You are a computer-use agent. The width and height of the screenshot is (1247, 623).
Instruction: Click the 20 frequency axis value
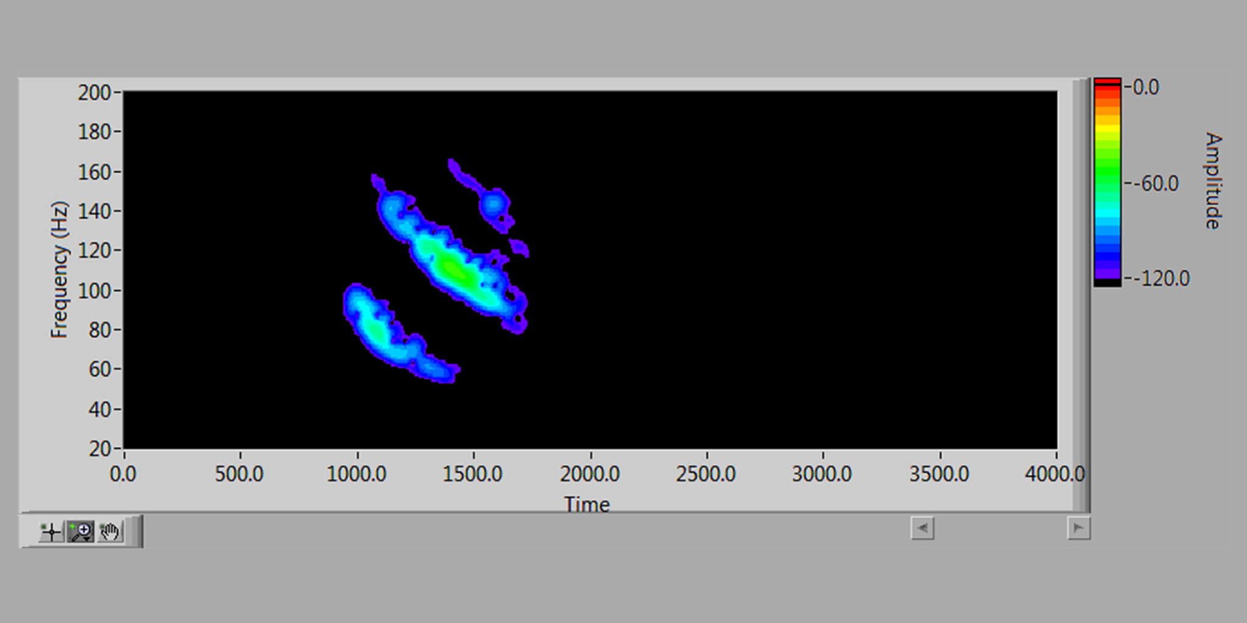pos(100,449)
